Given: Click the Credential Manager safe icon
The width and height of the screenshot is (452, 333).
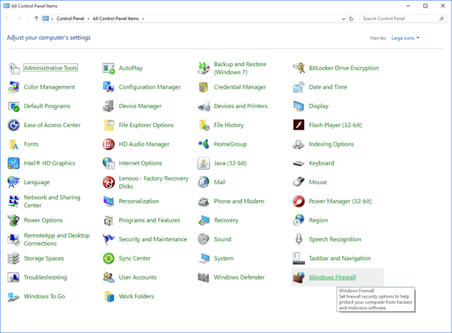Looking at the screenshot, I should [203, 87].
